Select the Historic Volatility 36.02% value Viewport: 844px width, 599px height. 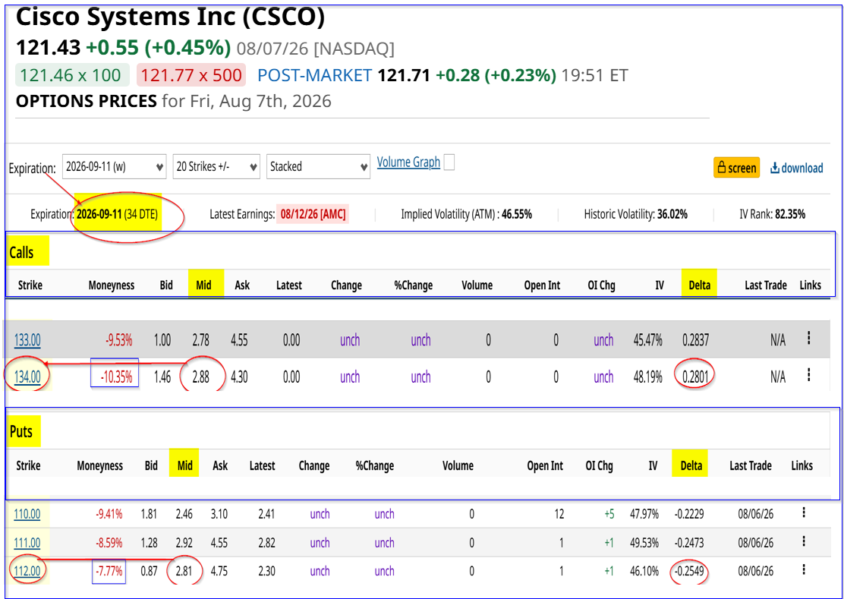click(x=672, y=214)
